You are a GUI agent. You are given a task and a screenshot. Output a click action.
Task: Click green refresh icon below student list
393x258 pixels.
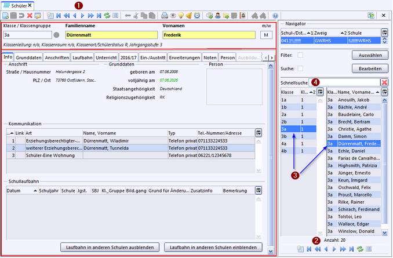pos(360,249)
